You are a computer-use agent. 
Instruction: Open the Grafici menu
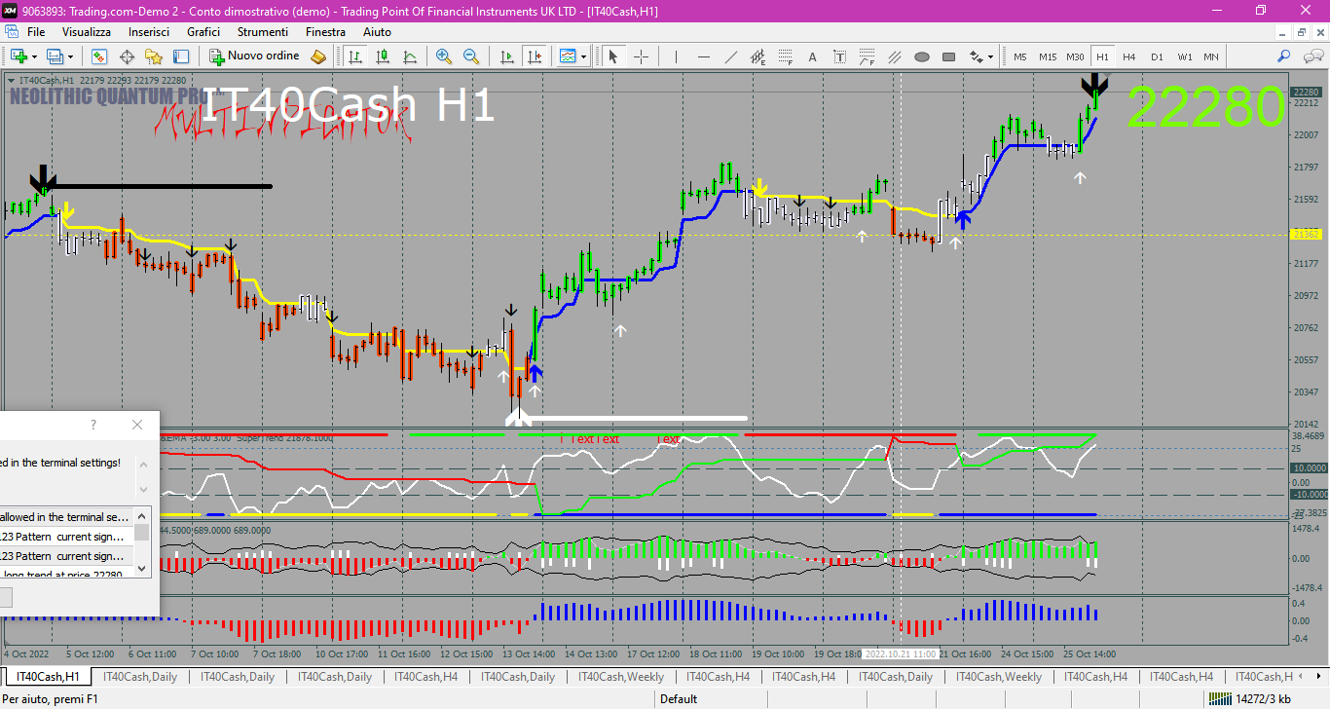coord(203,32)
